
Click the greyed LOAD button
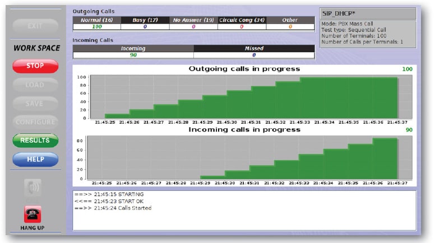[x=35, y=85]
